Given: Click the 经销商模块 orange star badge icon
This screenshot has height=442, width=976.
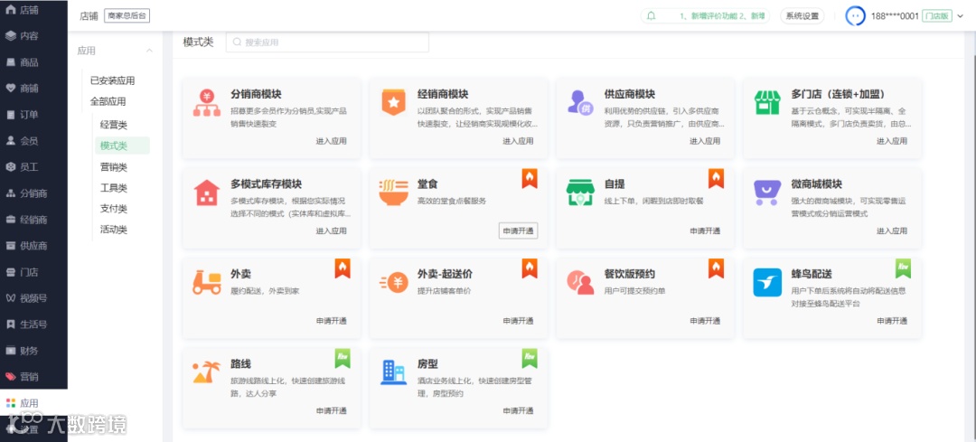Looking at the screenshot, I should tap(393, 103).
